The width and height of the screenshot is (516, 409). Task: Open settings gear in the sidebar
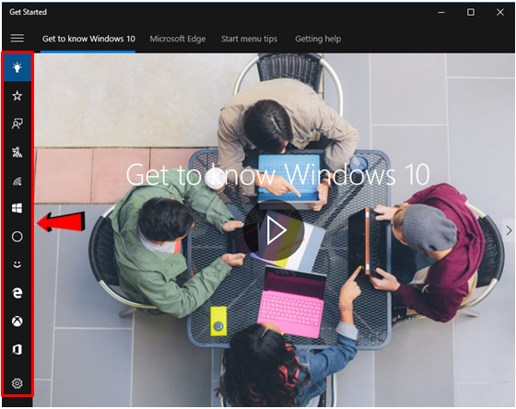point(18,383)
